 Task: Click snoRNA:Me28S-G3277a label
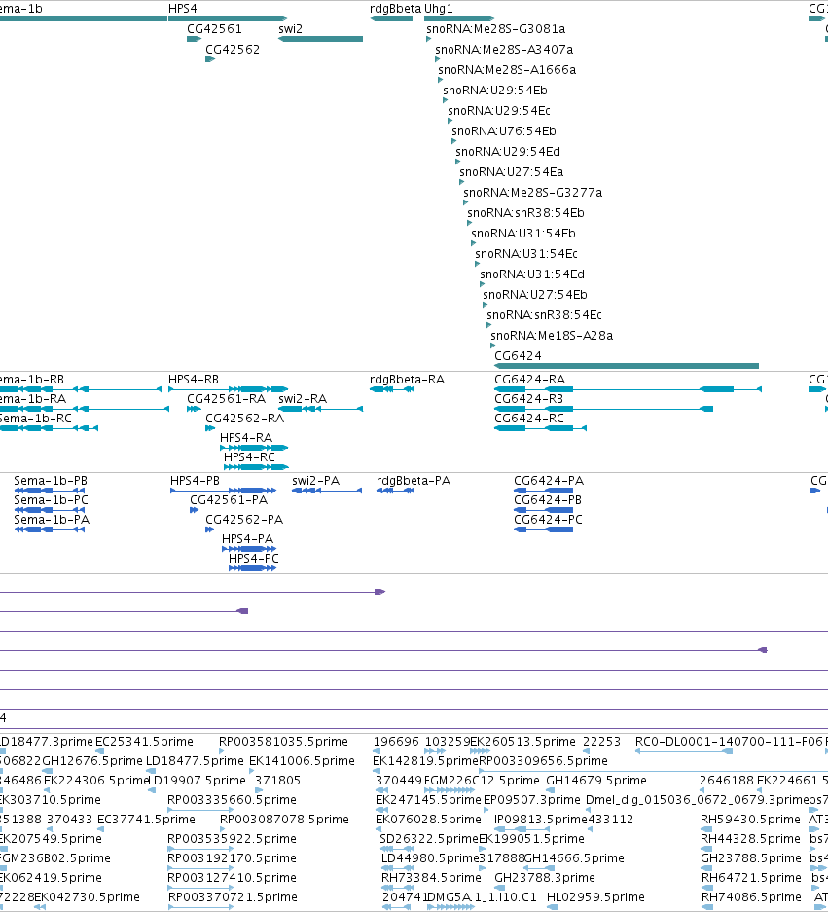[532, 192]
